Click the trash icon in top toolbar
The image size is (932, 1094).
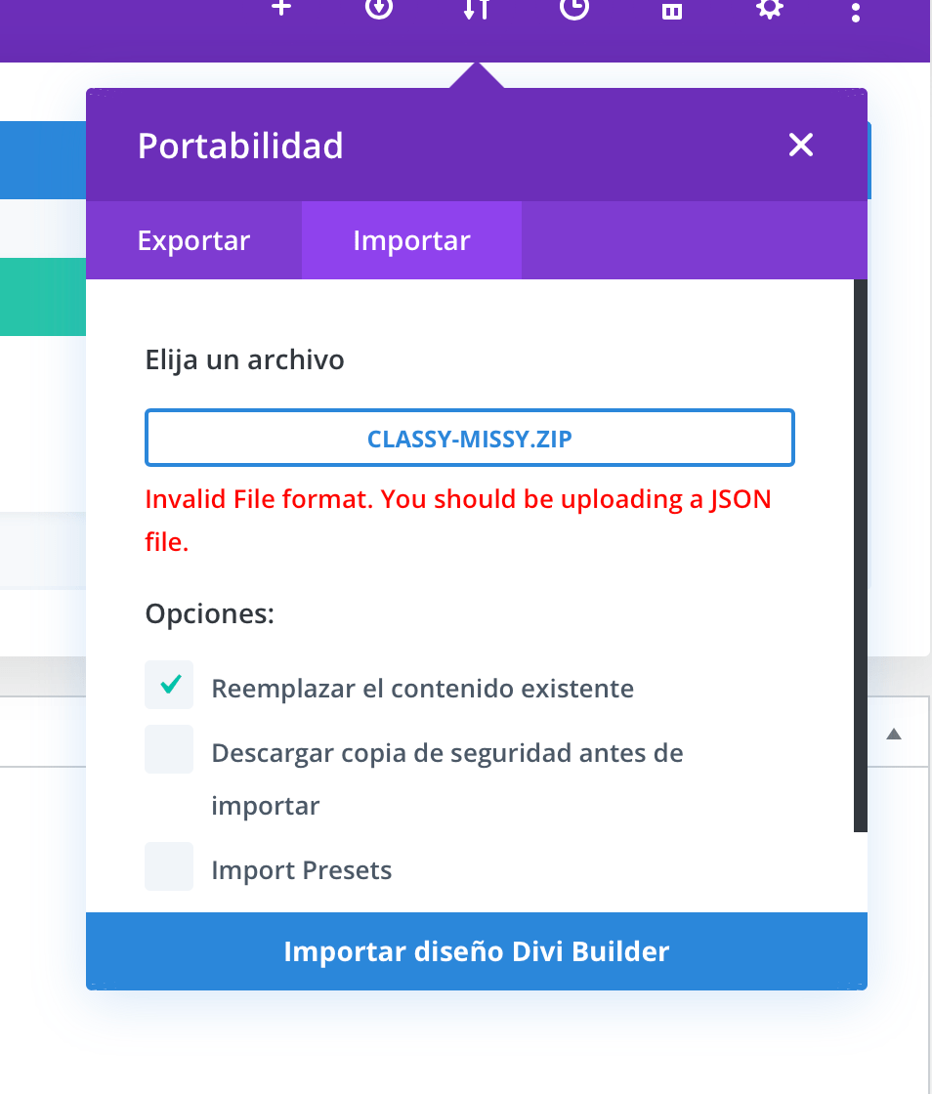click(x=672, y=10)
